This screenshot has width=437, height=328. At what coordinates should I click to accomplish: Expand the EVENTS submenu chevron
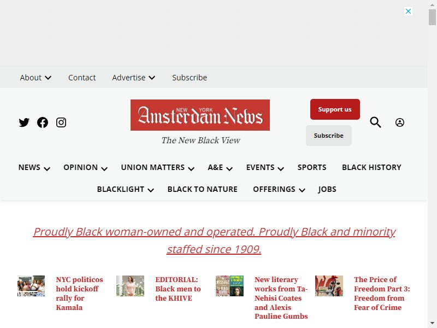pyautogui.click(x=281, y=168)
